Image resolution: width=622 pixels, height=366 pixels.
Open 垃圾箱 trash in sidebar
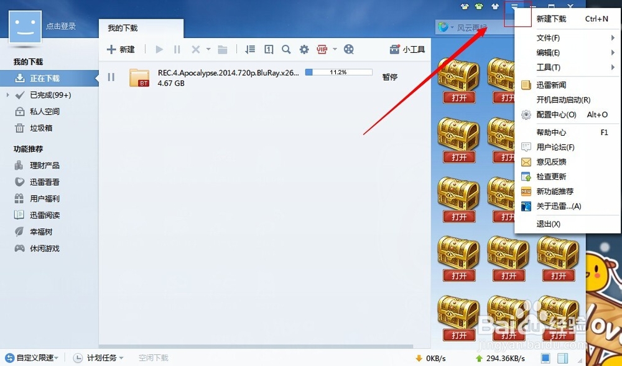(41, 128)
